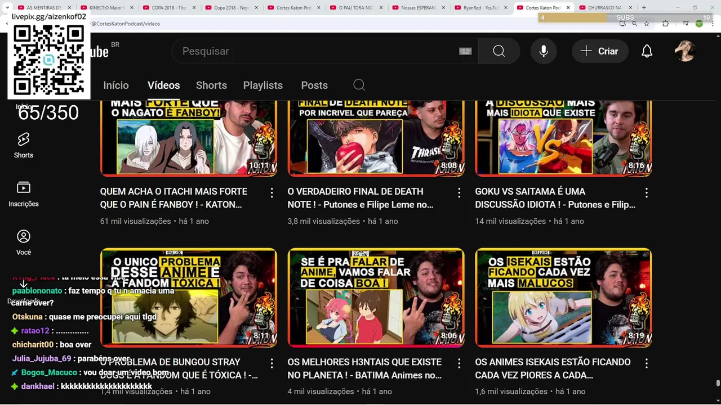Open title 'OS ANIMES ISEKAIS ESTÃO FICANDO'
Screen dimensions: 721x405
pyautogui.click(x=552, y=368)
